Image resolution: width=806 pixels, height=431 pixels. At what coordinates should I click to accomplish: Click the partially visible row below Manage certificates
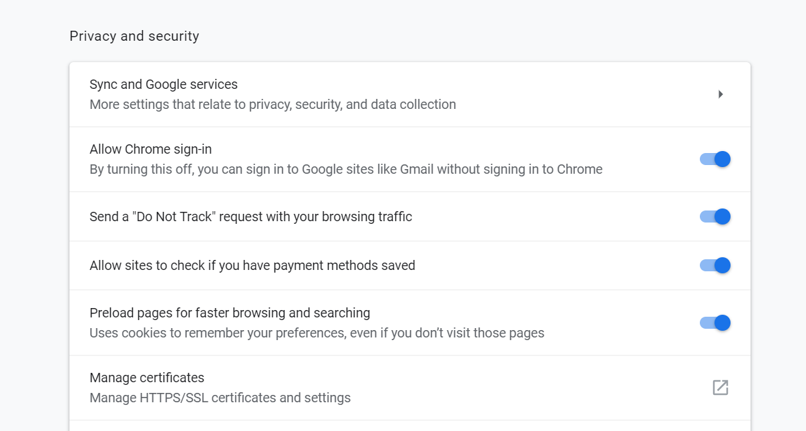pyautogui.click(x=409, y=426)
